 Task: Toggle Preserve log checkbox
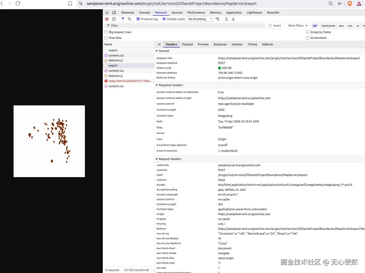(138, 19)
